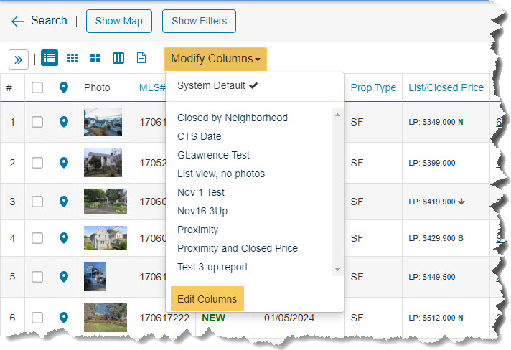Image resolution: width=511 pixels, height=350 pixels.
Task: Open the document report view icon
Action: pyautogui.click(x=141, y=58)
